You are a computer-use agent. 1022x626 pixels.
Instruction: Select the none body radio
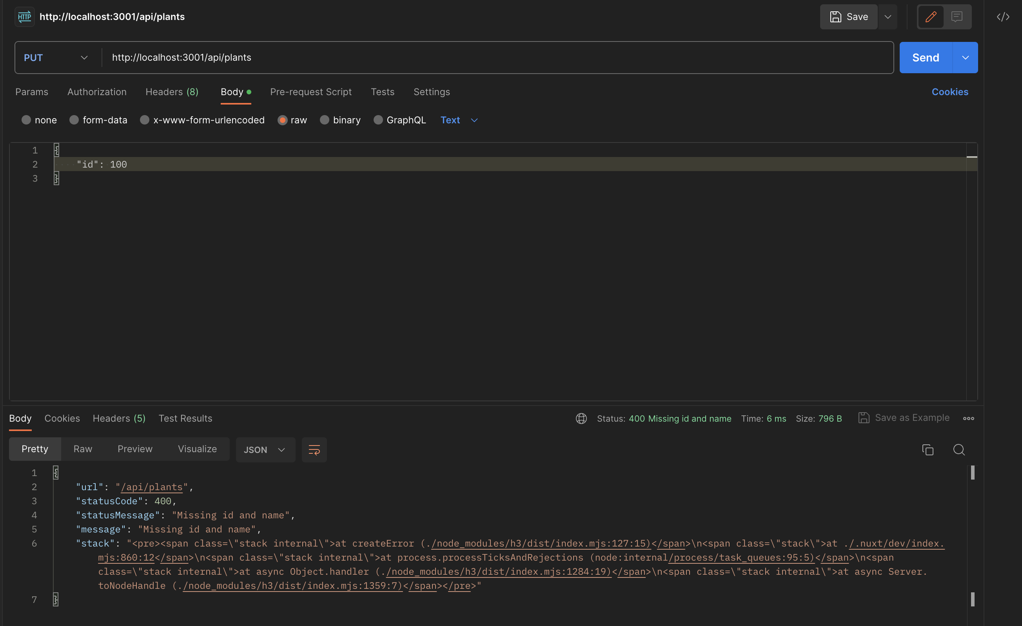[26, 120]
